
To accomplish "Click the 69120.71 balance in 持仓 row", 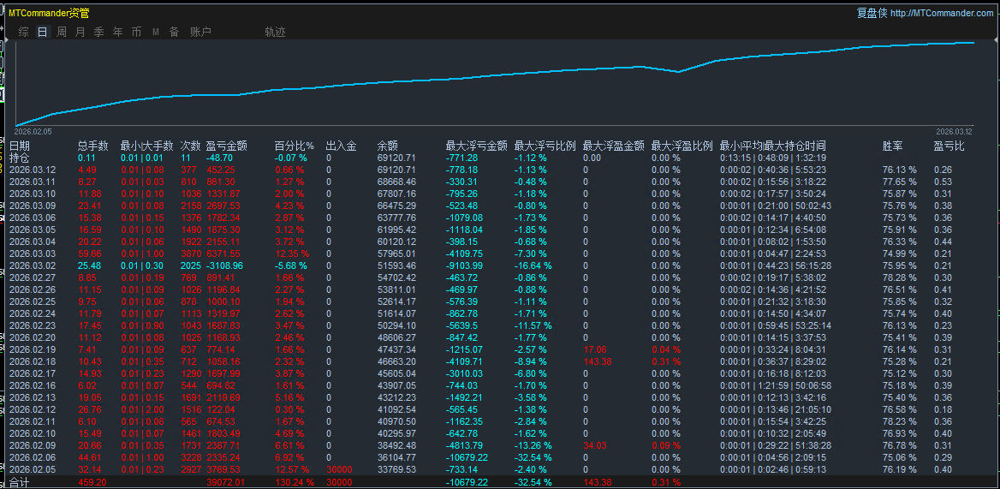I will coord(396,158).
